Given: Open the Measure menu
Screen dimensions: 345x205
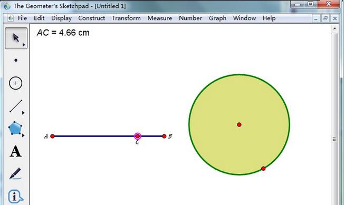Looking at the screenshot, I should click(160, 18).
